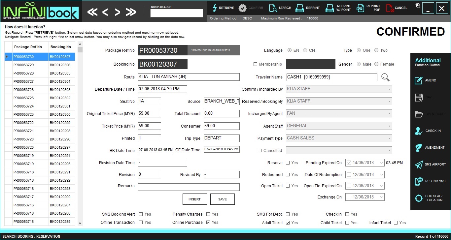Image resolution: width=451 pixels, height=240 pixels.
Task: Click SMS Airport paper-plane icon
Action: pyautogui.click(x=419, y=165)
